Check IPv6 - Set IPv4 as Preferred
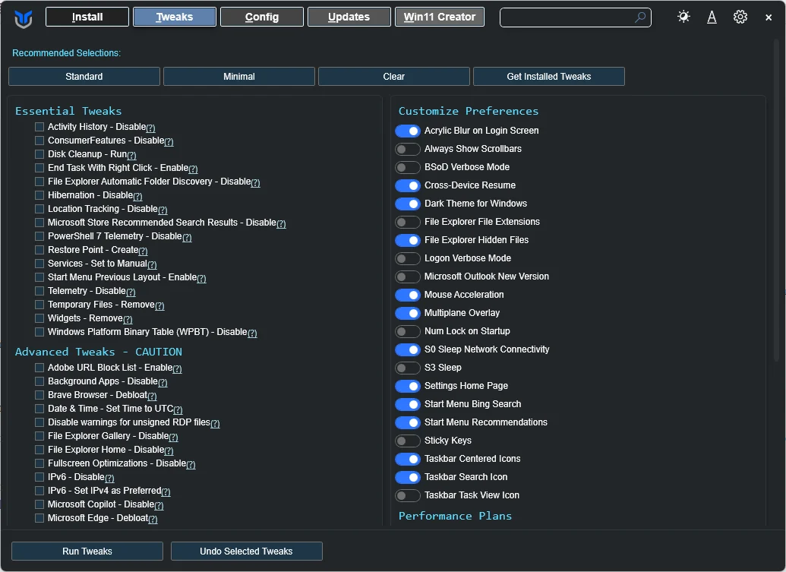The image size is (786, 572). [x=39, y=491]
